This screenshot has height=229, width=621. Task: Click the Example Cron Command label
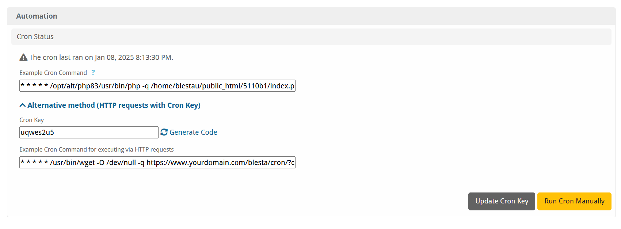[x=53, y=73]
